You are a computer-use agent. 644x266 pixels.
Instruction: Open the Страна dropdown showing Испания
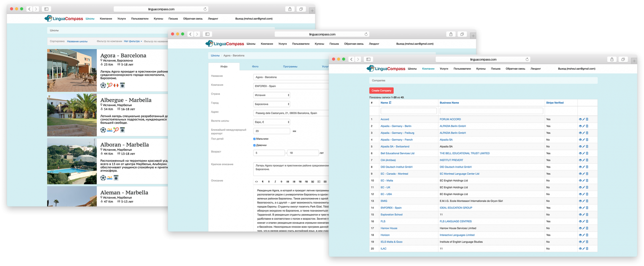(271, 95)
